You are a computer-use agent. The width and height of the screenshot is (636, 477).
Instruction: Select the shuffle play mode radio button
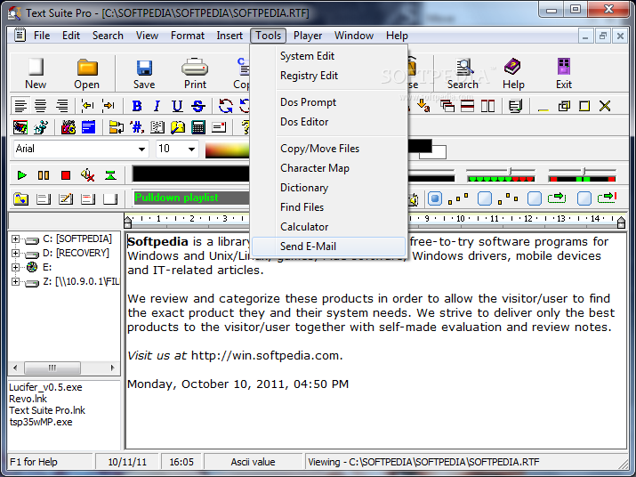(485, 198)
